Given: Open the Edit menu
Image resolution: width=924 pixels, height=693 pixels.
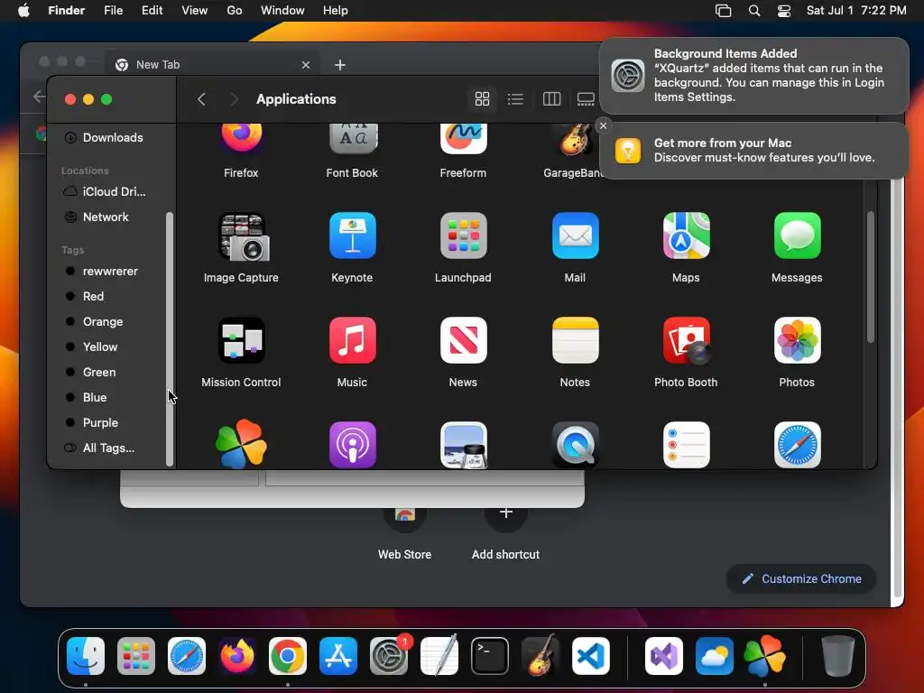Looking at the screenshot, I should coord(152,11).
